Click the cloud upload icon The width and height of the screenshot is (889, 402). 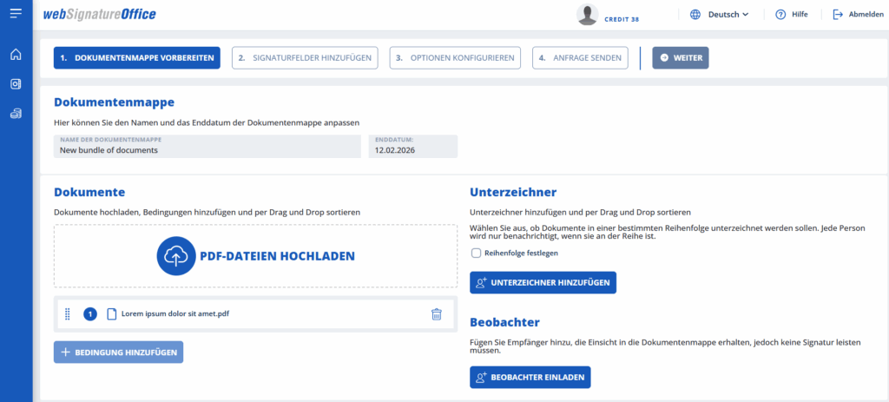tap(175, 256)
